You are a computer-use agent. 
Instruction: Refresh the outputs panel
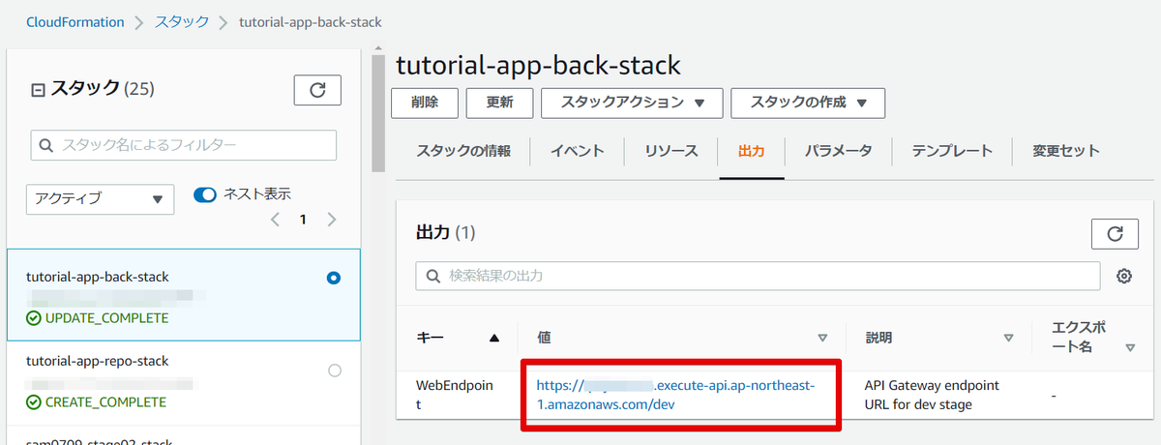pos(1115,233)
